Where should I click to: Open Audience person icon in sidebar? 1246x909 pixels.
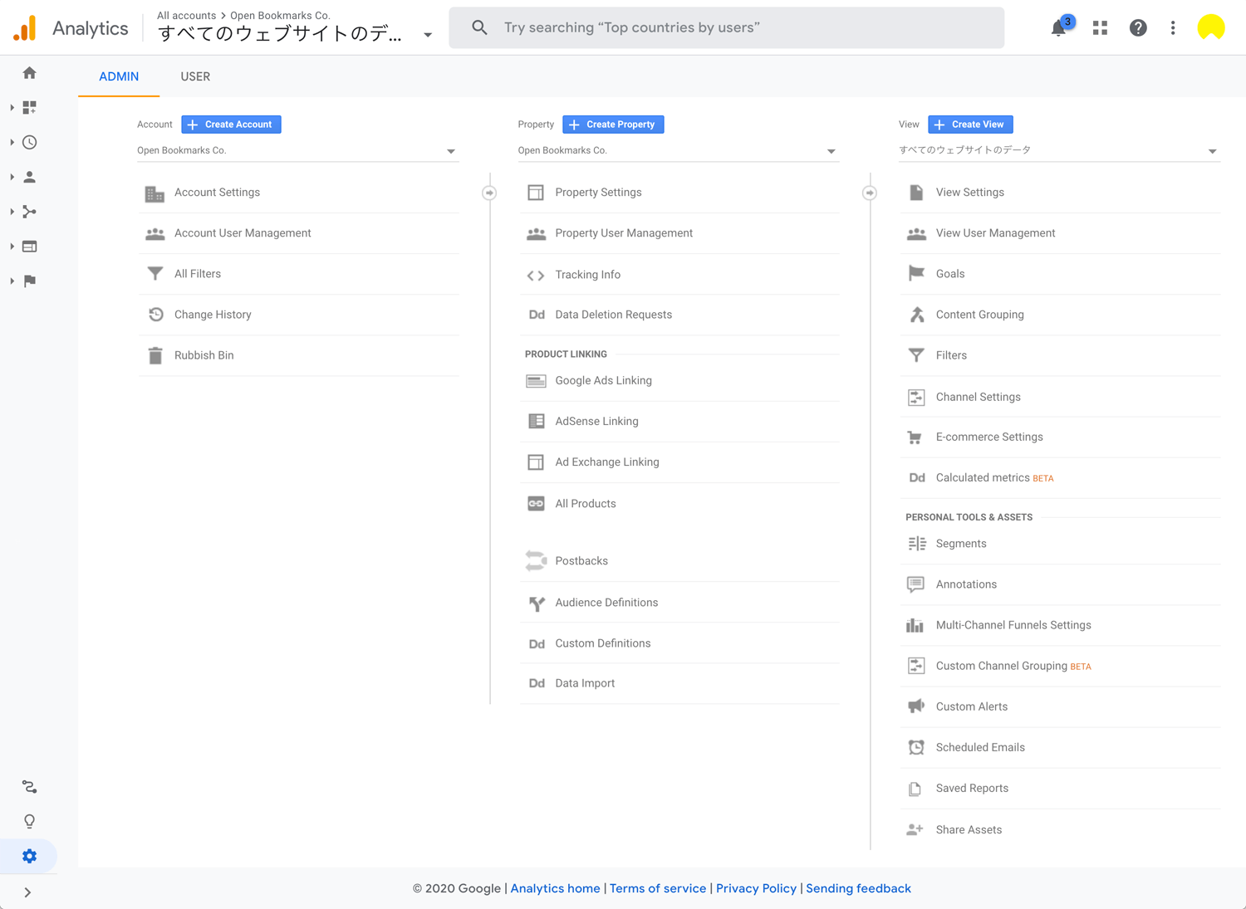[x=30, y=177]
